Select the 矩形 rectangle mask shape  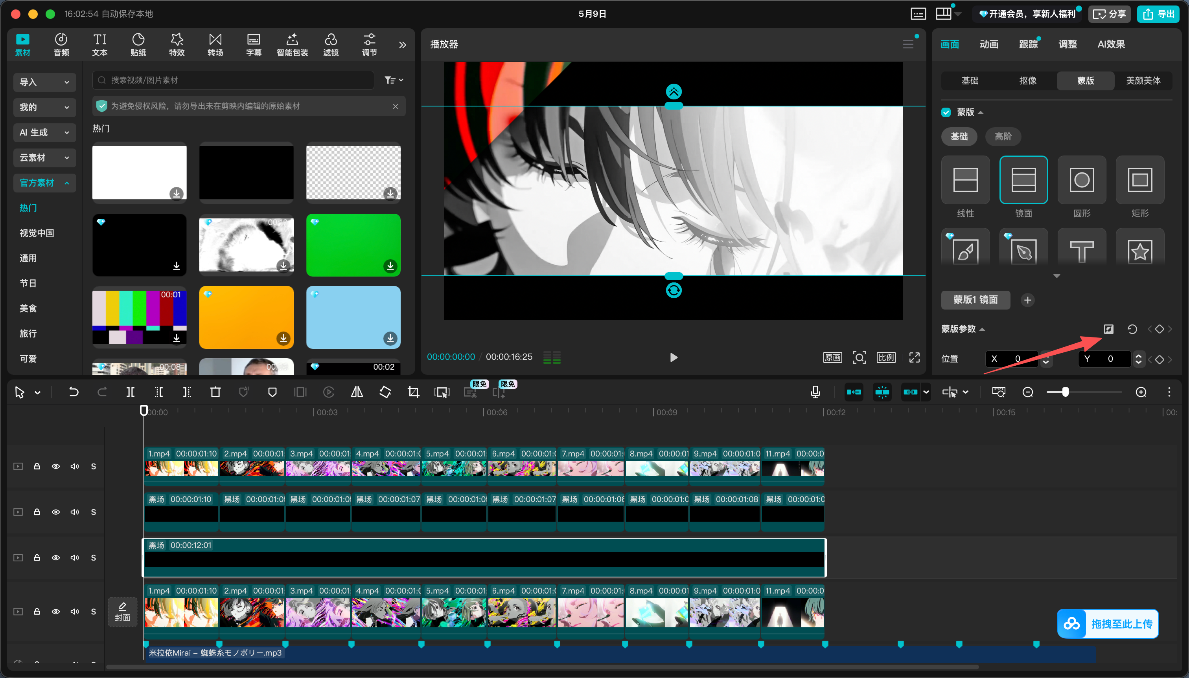(x=1140, y=180)
